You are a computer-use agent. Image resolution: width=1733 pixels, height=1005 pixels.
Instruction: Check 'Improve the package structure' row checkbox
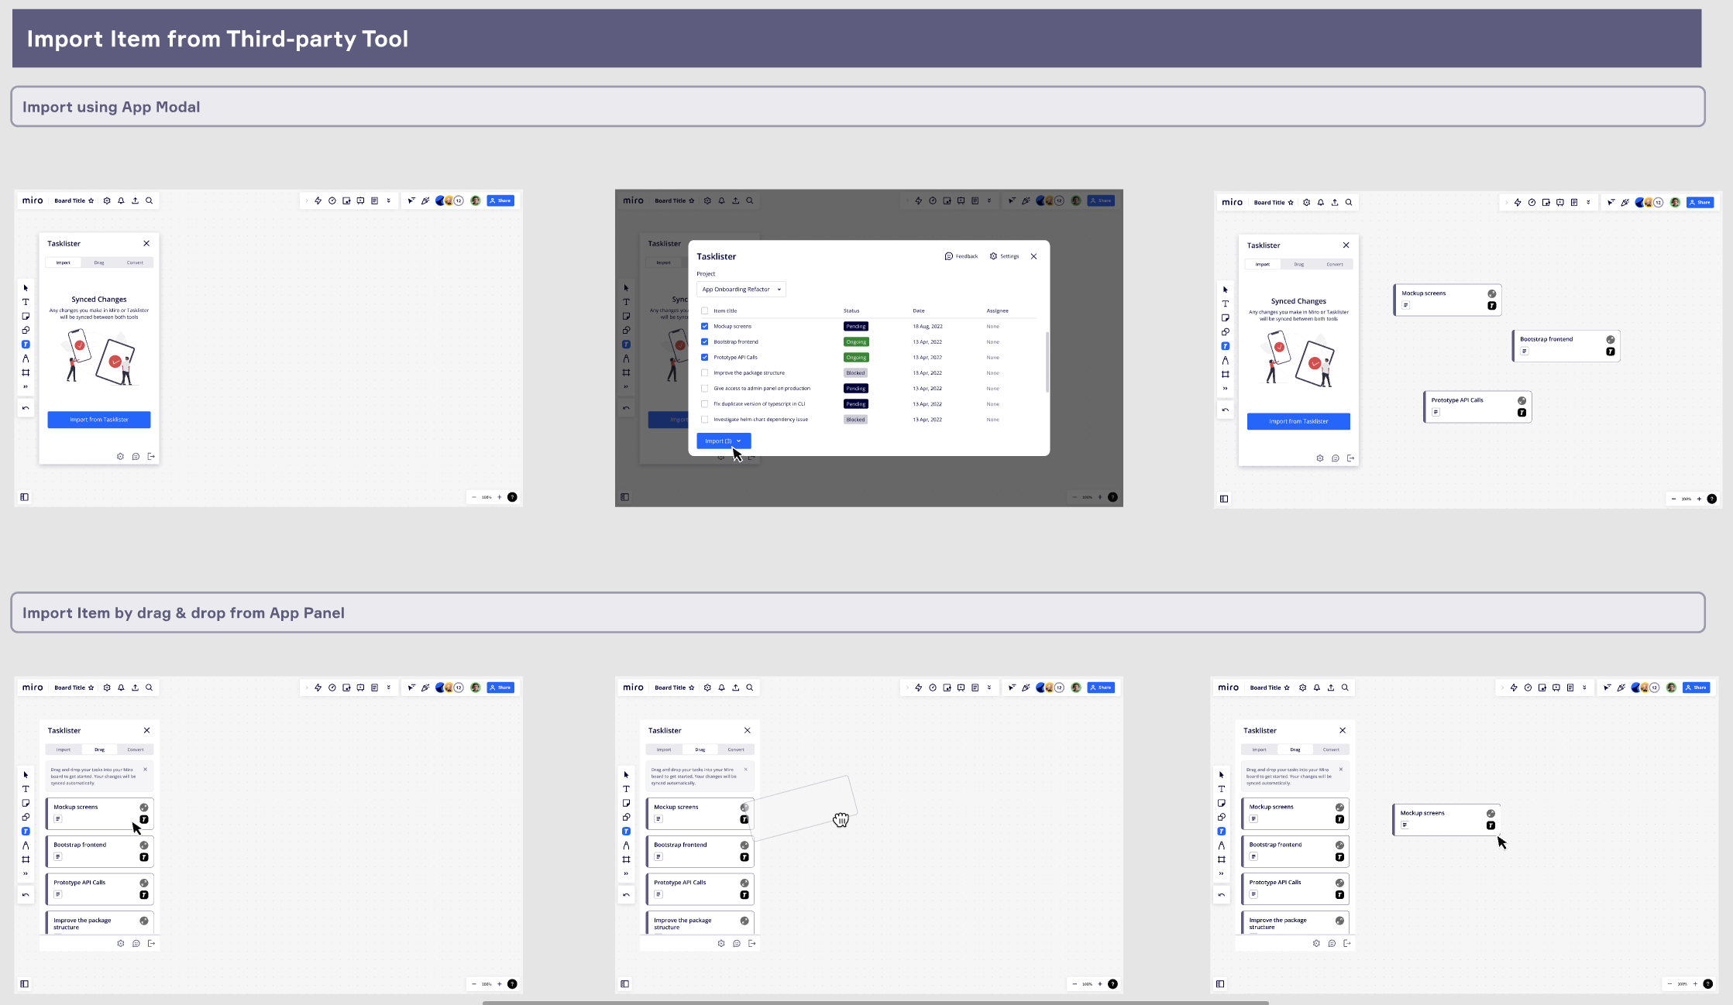coord(704,372)
